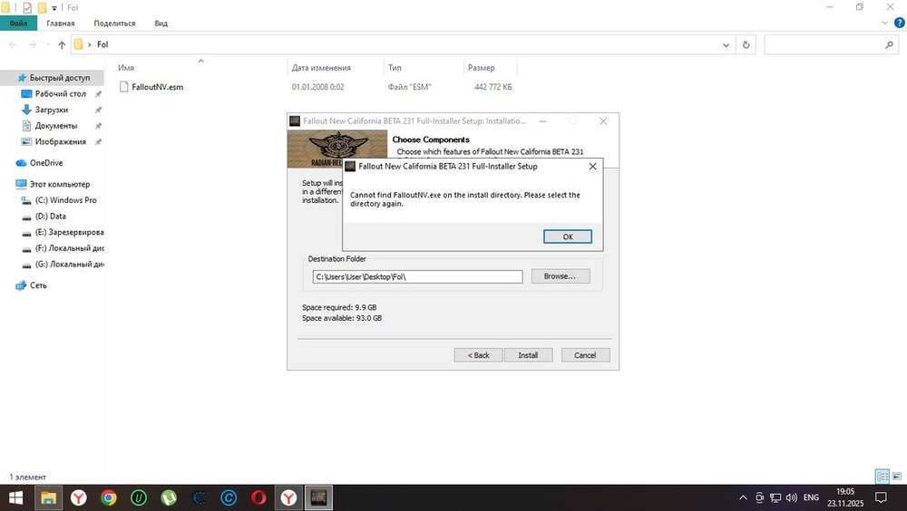
Task: Click the magnifier search icon in Explorer
Action: [x=889, y=44]
